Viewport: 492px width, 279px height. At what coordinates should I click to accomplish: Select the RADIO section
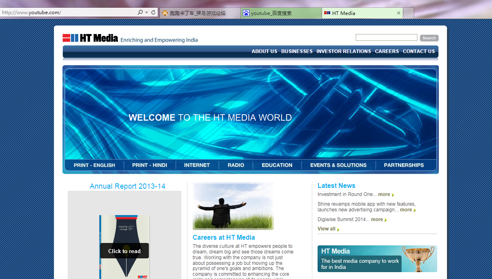click(x=236, y=165)
